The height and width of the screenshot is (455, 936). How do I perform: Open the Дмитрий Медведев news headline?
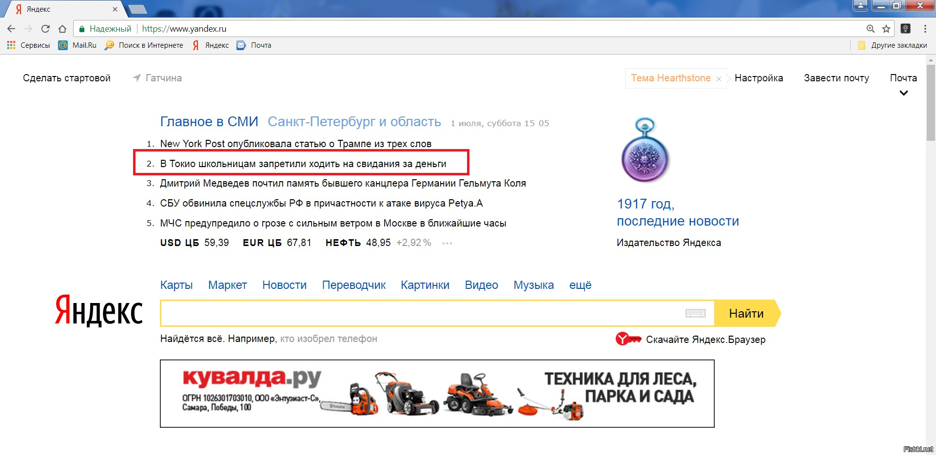pyautogui.click(x=343, y=183)
